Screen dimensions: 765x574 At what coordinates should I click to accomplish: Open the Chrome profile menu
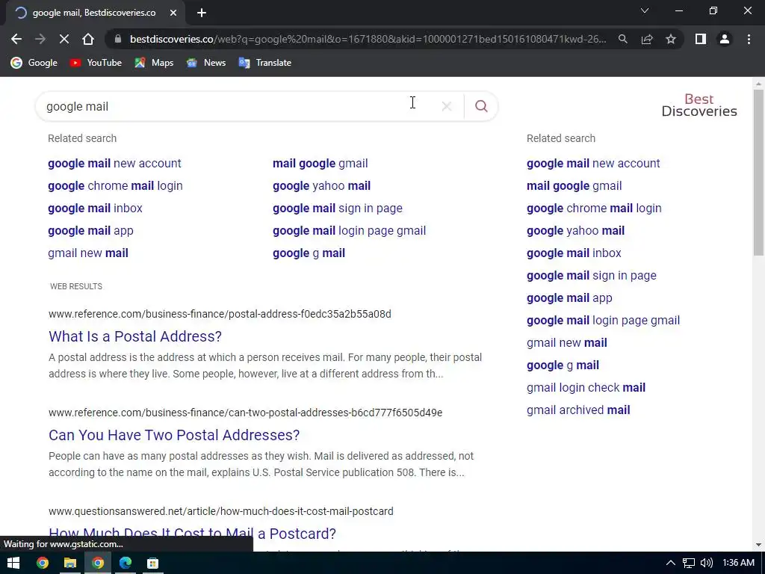725,39
